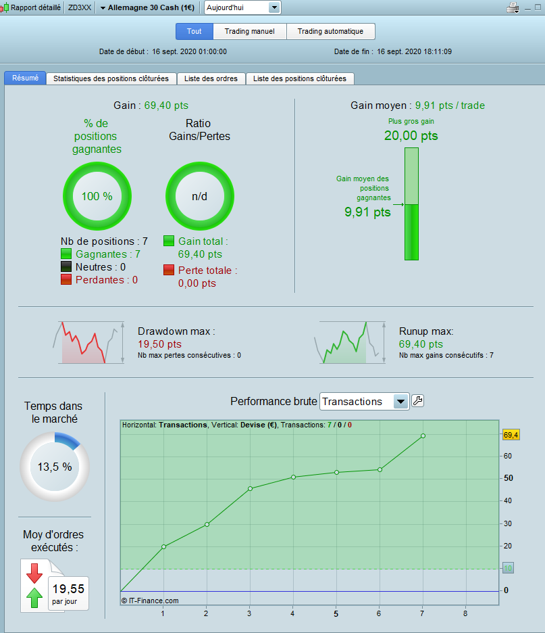Screen dimensions: 545x633
Task: Click the Gain 69,40 pts value
Action: pos(166,105)
